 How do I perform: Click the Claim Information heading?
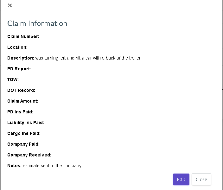coord(37,23)
